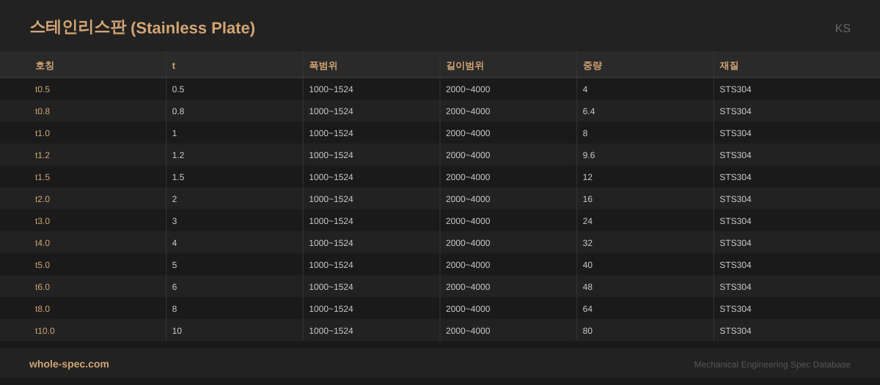Click the Mechanical Engineering Spec Database text

coord(771,365)
